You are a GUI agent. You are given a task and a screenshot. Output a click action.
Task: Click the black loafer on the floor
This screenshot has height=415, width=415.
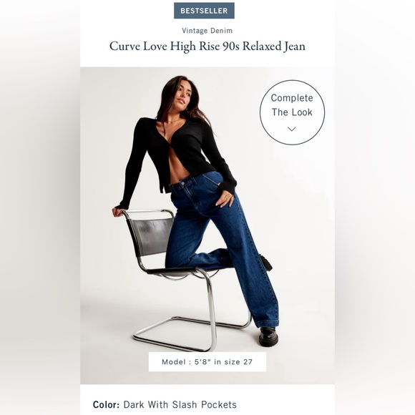click(269, 337)
